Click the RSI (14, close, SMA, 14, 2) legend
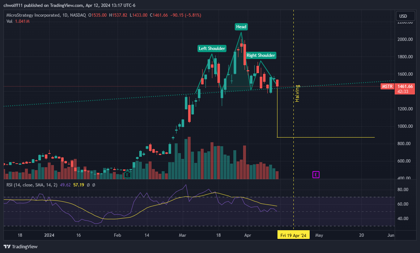The image size is (420, 253). pyautogui.click(x=32, y=185)
